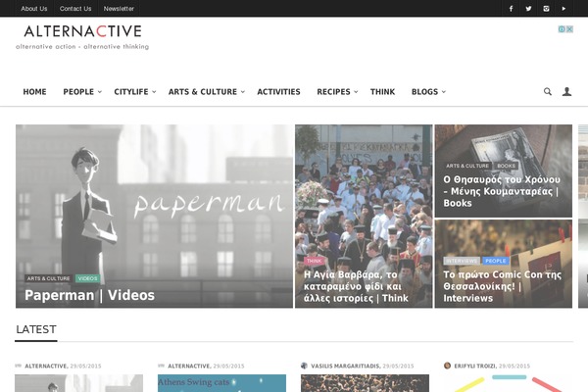Expand the Blogs menu arrow
Screen dimensions: 588x392
pos(444,91)
